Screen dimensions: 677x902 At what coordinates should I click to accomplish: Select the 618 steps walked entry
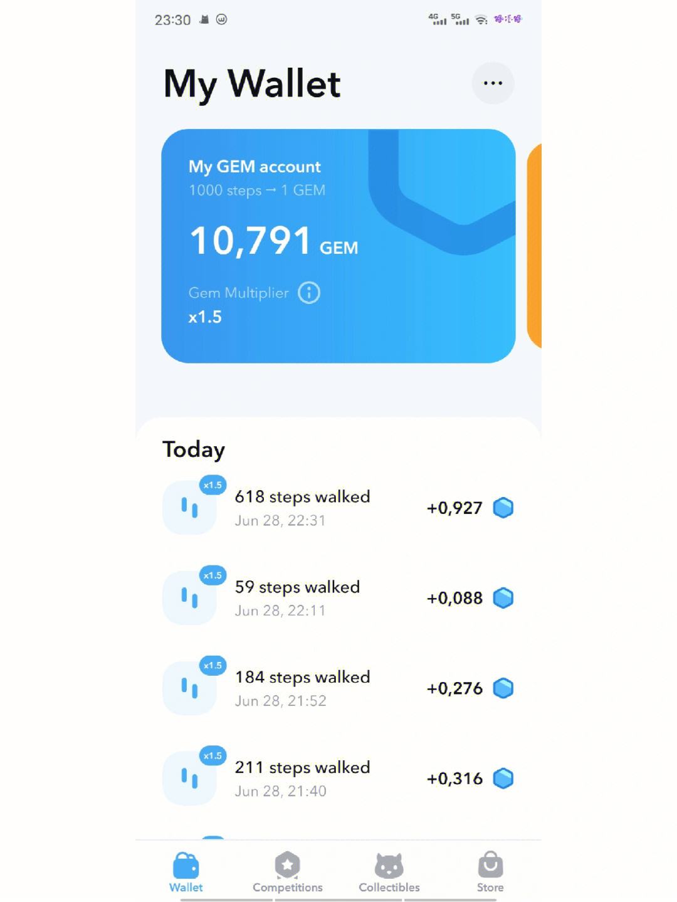pyautogui.click(x=338, y=508)
